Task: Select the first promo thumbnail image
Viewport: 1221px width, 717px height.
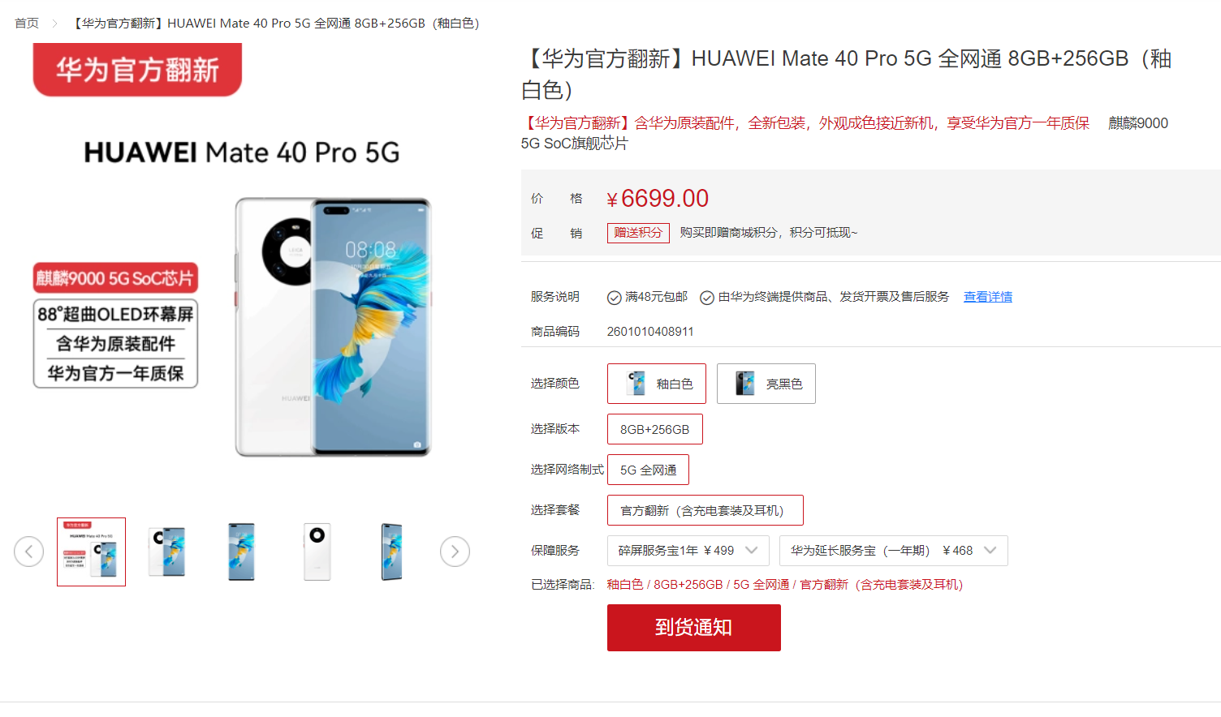Action: (x=91, y=552)
